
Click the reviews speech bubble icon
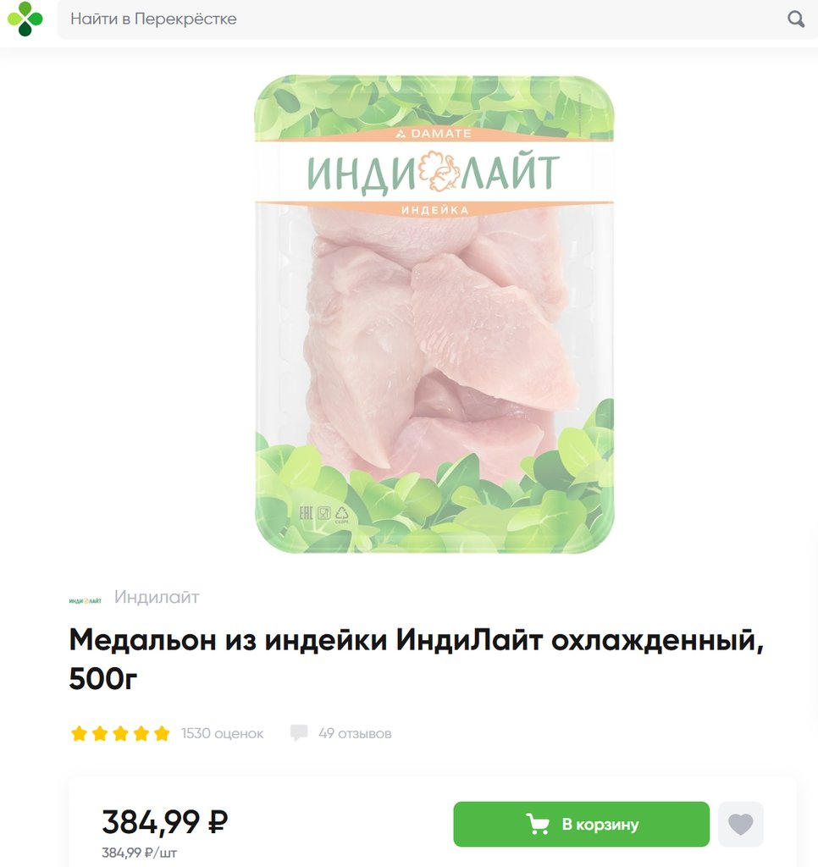(299, 733)
